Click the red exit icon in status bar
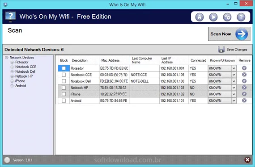 coord(247,160)
